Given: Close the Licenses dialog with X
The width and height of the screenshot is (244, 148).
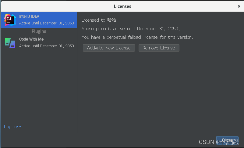Looking at the screenshot, I should point(239,6).
